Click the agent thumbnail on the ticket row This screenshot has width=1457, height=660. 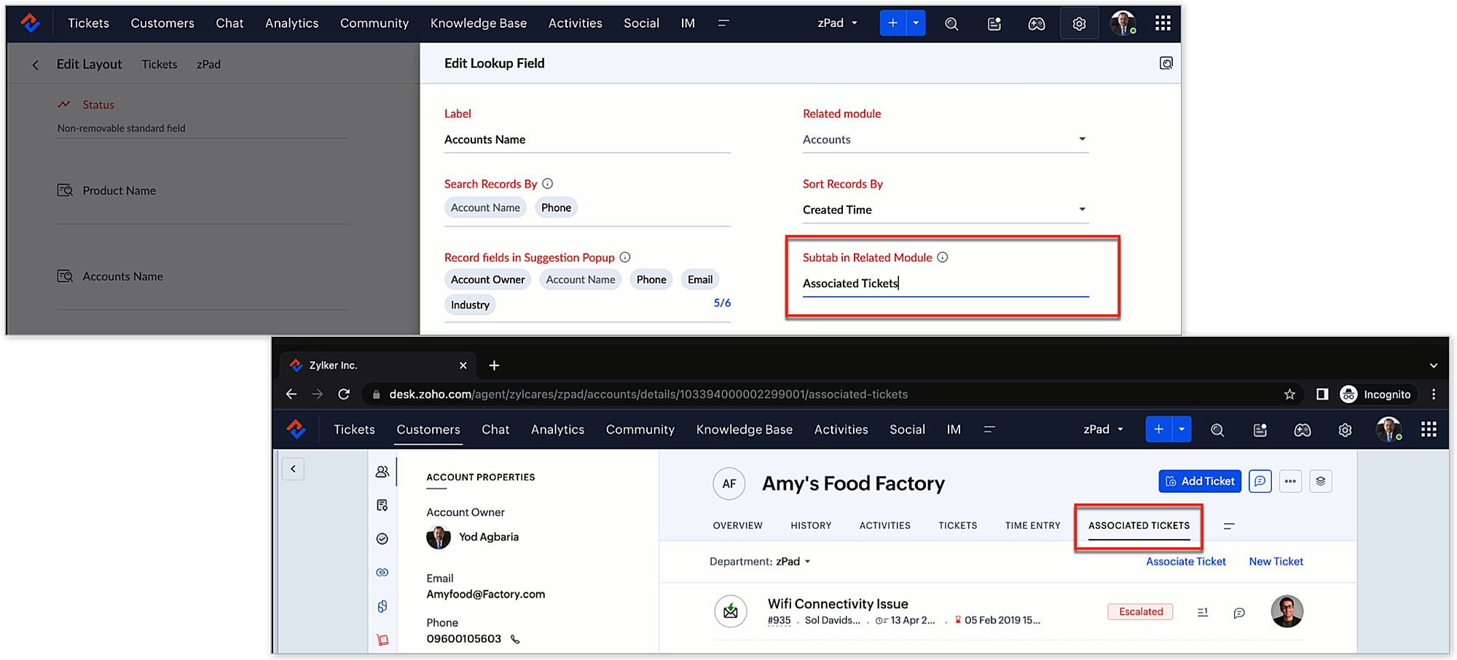(1287, 611)
